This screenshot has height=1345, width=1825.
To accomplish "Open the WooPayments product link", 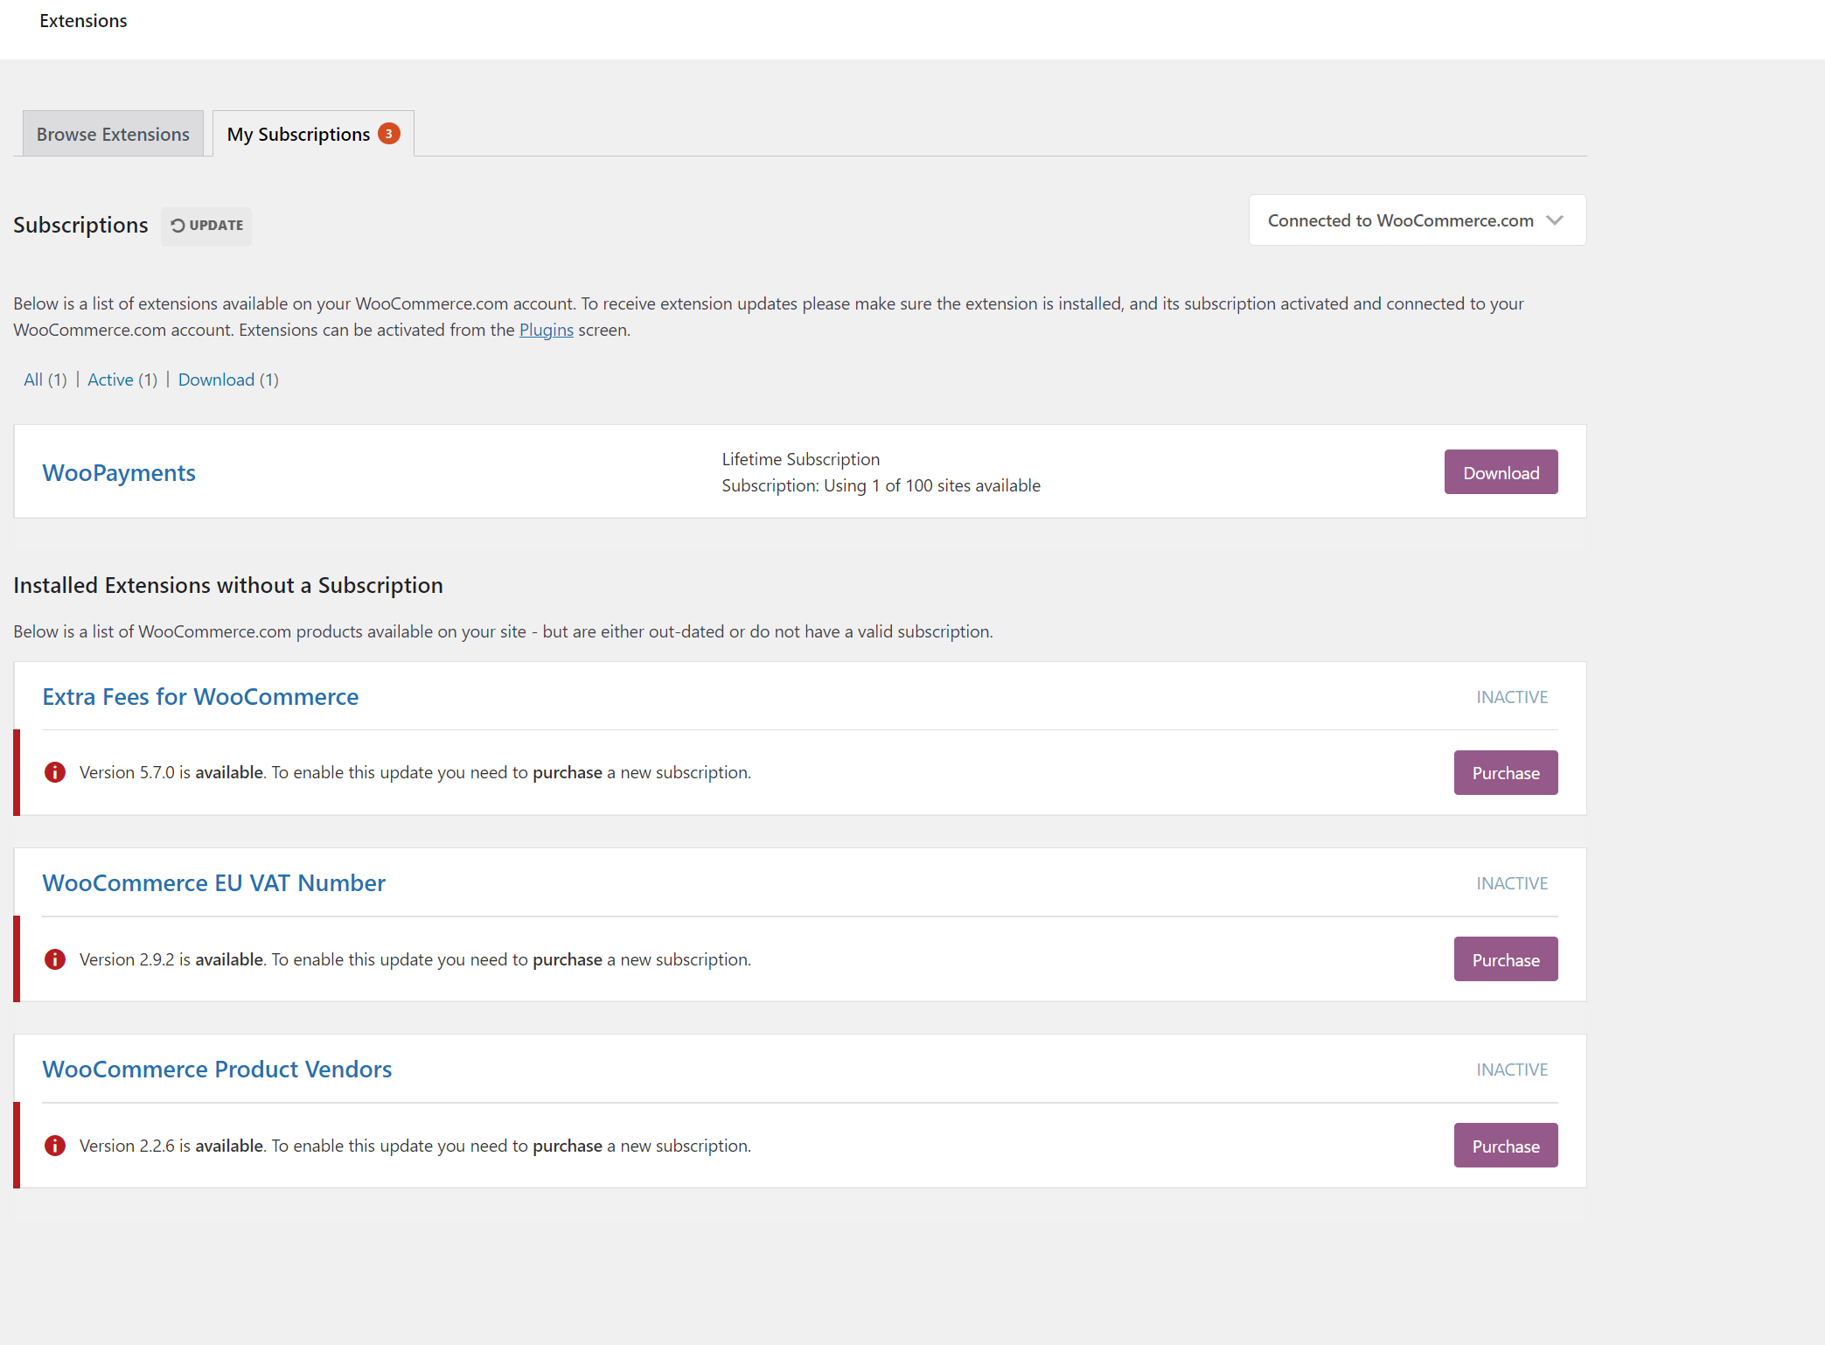I will pos(119,472).
